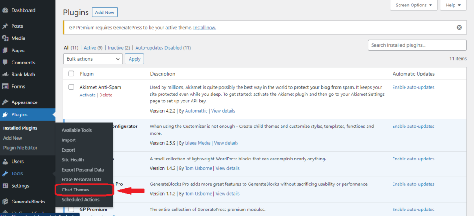Expand Screen Options panel
Screen dimensions: 474x216
tap(414, 5)
